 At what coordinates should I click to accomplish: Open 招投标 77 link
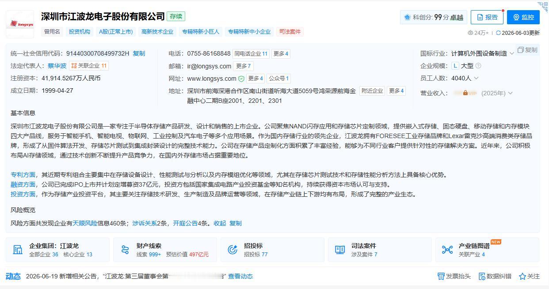(x=255, y=255)
